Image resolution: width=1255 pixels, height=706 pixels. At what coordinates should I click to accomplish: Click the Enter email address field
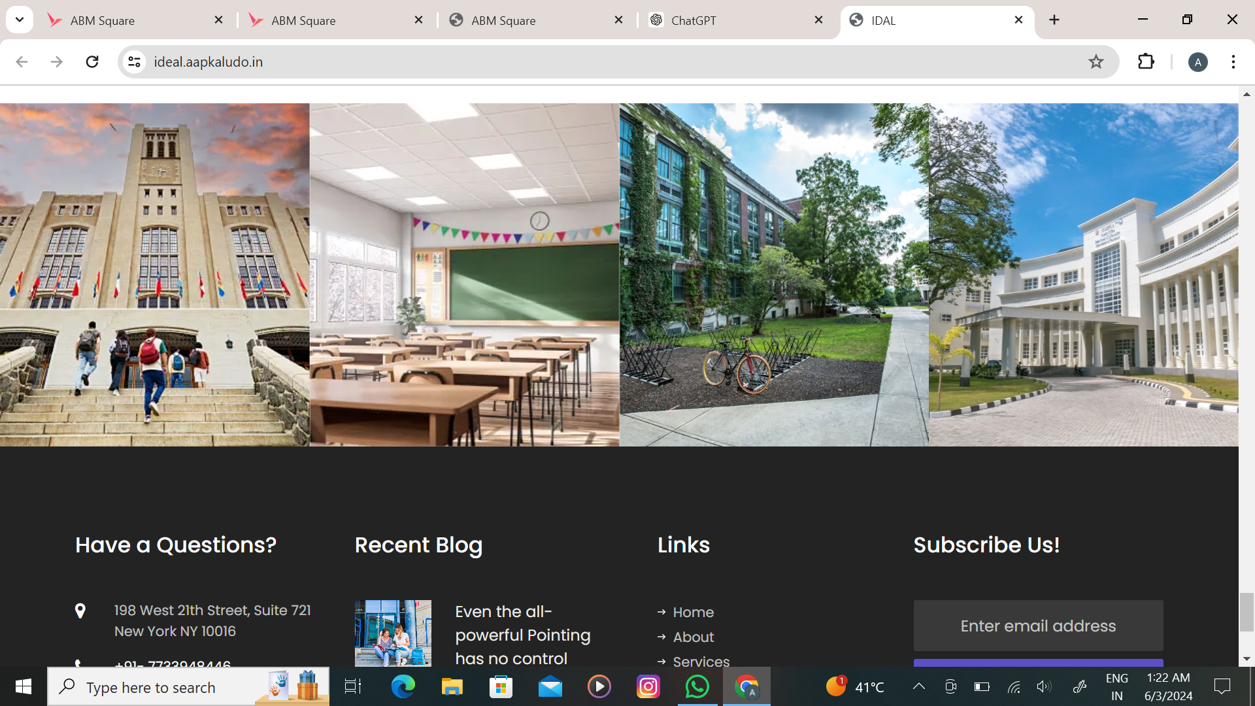click(1038, 626)
